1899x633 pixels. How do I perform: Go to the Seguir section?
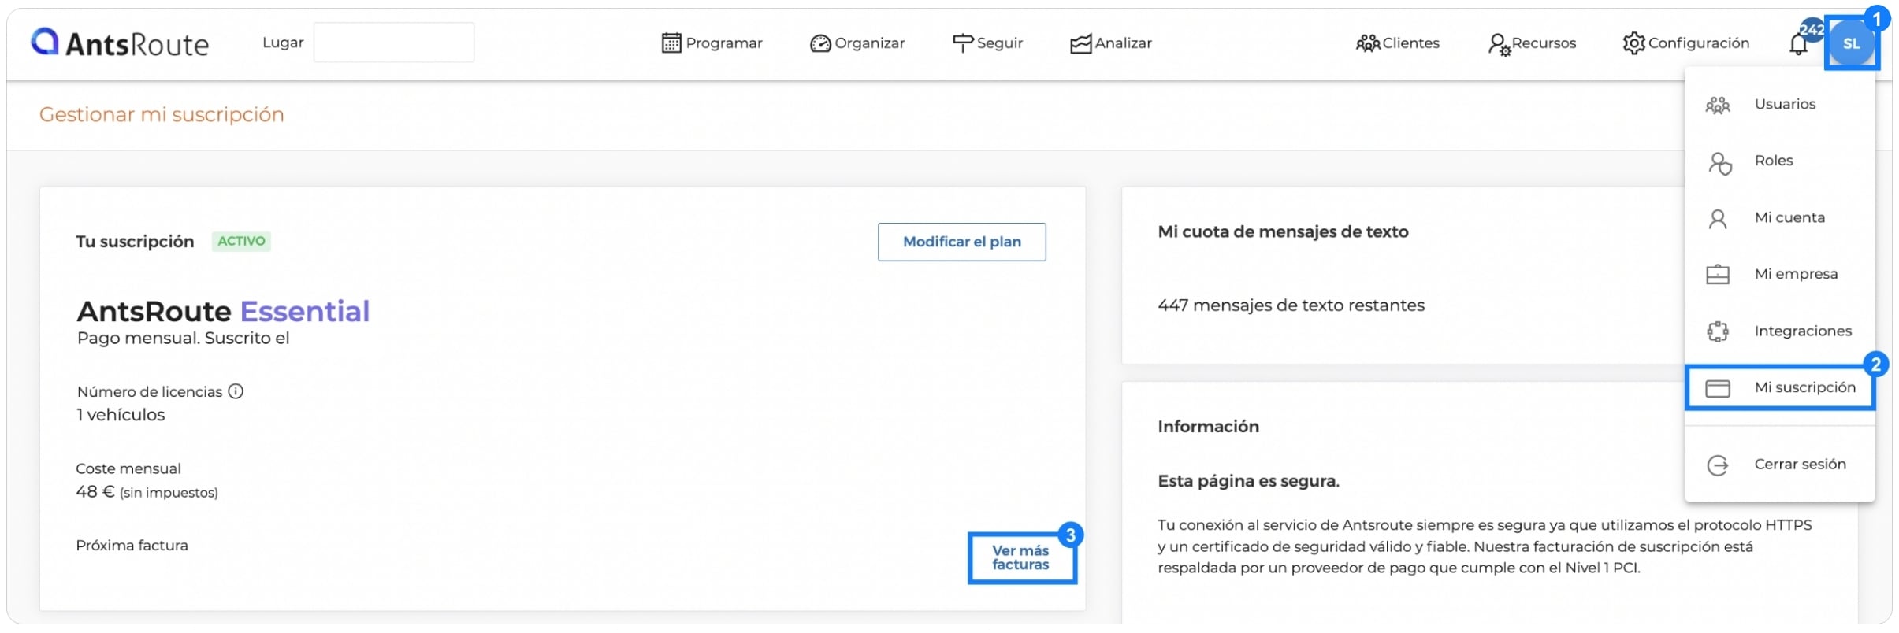click(987, 43)
